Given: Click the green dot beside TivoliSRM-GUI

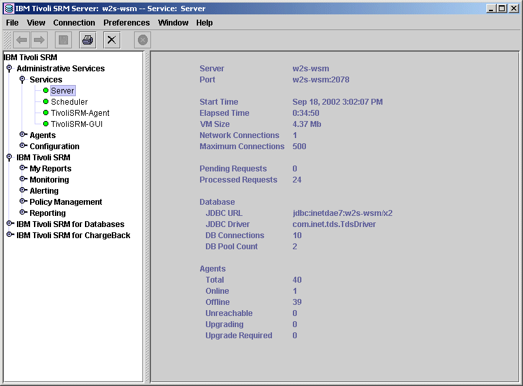Looking at the screenshot, I should pyautogui.click(x=46, y=124).
